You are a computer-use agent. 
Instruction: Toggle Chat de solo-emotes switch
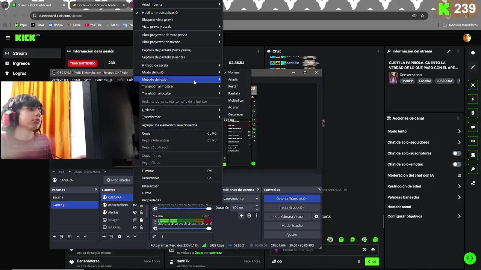(x=457, y=164)
